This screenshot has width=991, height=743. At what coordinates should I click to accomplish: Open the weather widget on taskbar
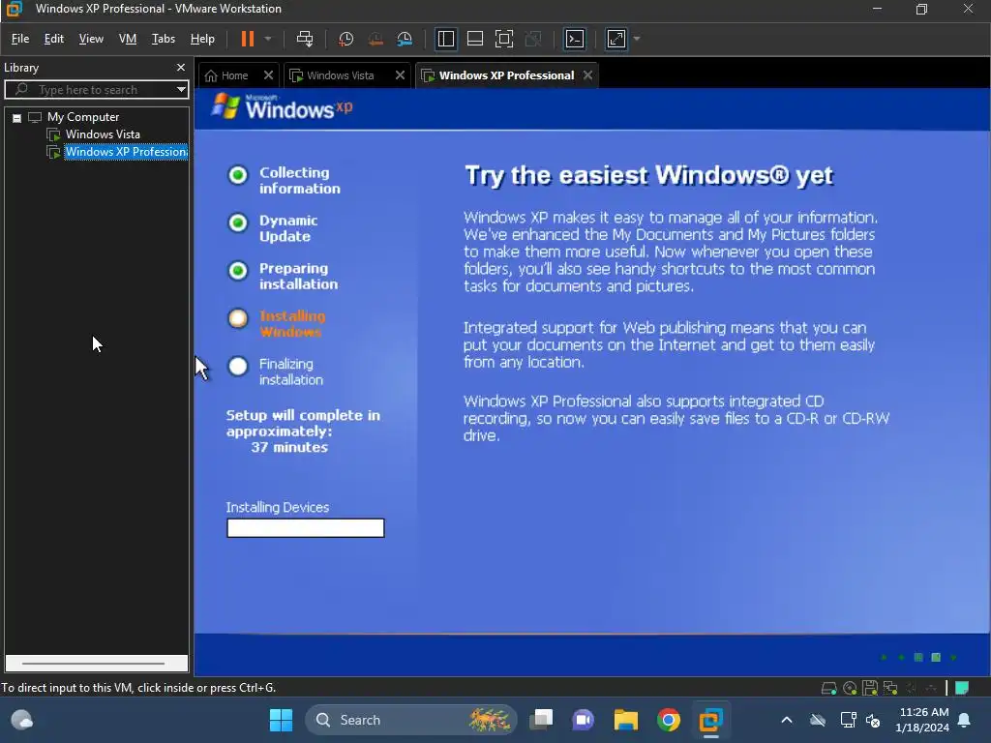tap(22, 720)
